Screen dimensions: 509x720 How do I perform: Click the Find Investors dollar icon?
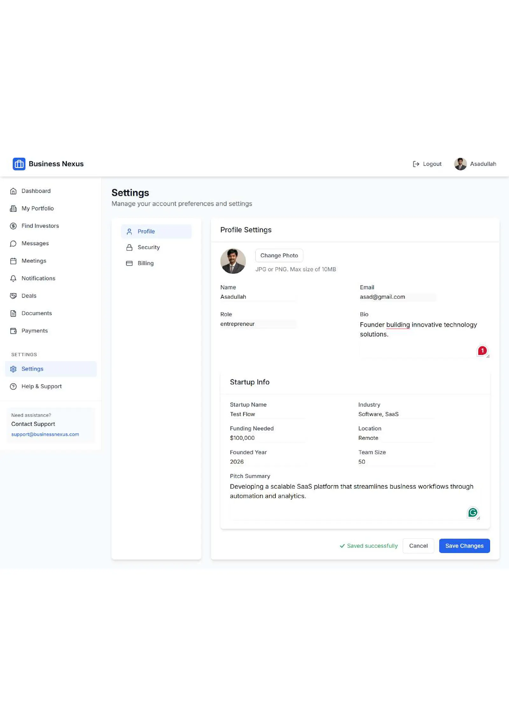click(13, 226)
